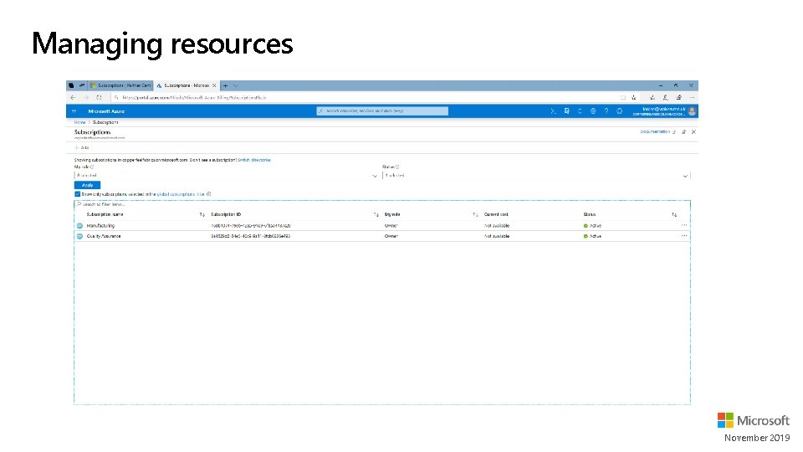Click the Add subscription button
This screenshot has height=452, width=803.
pyautogui.click(x=82, y=147)
